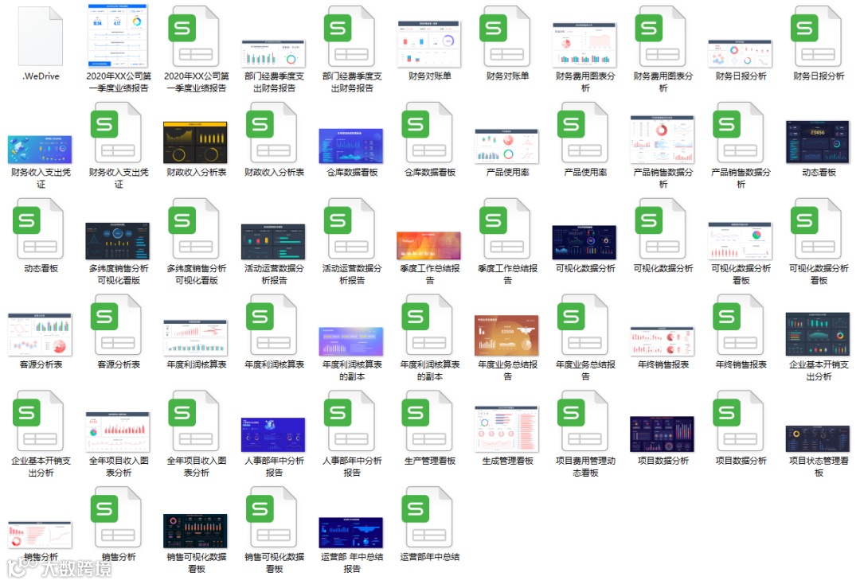Open the 全年项目收入图表分析 spreadsheet icon
Screen dimensions: 860x584
[196, 421]
